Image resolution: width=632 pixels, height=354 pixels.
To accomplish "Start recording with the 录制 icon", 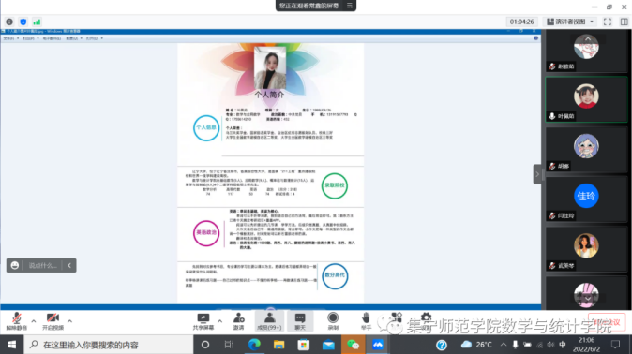I will point(333,321).
